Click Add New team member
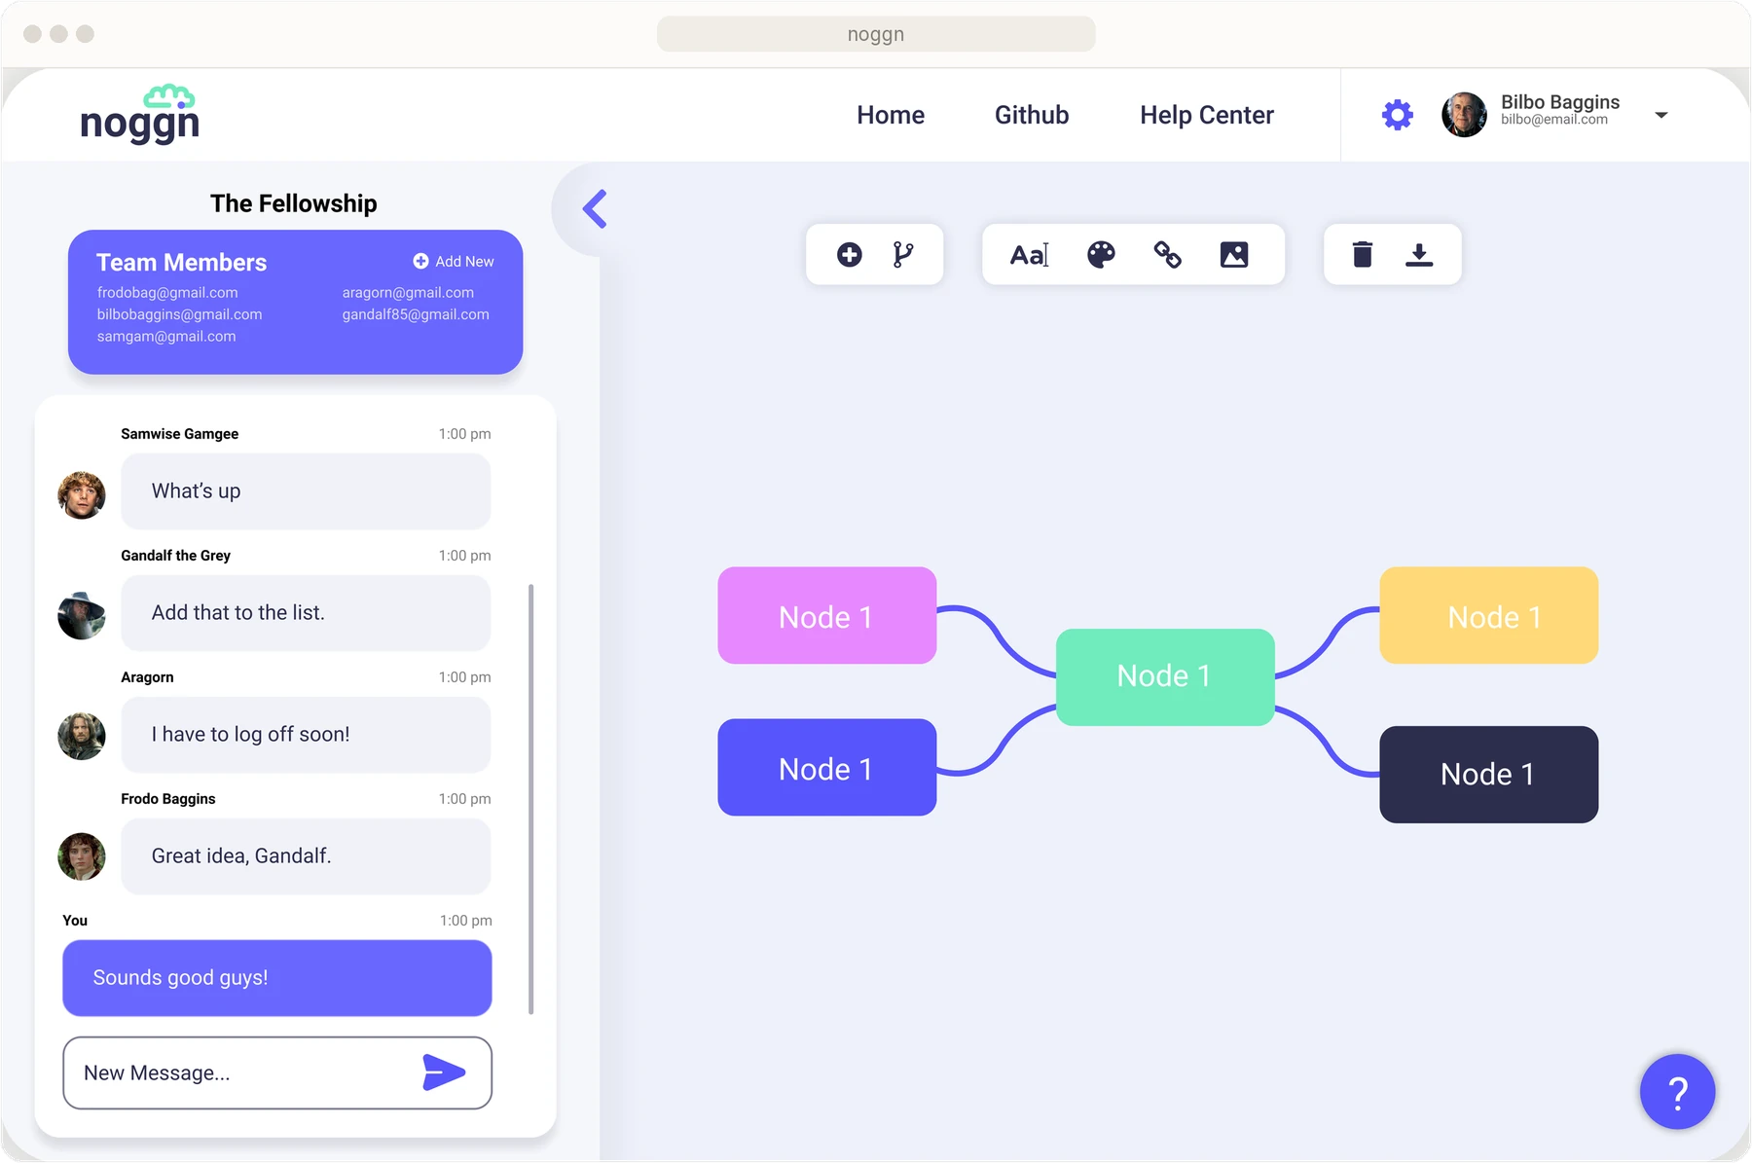The image size is (1752, 1163). coord(454,261)
